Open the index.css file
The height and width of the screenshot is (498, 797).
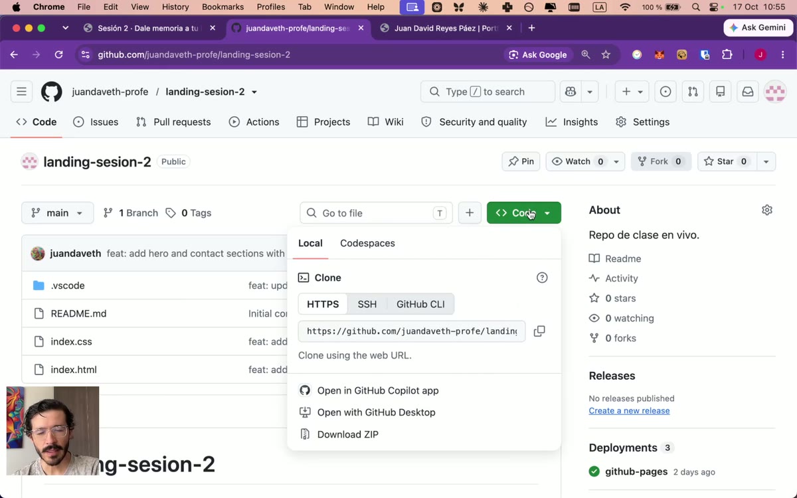pos(71,341)
